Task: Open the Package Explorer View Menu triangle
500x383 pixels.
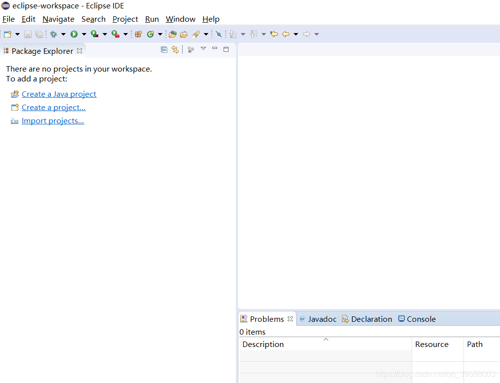Action: (203, 48)
